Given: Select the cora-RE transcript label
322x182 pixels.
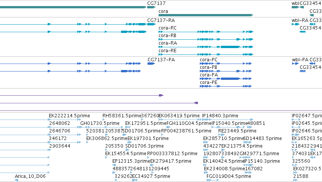Looking at the screenshot, I should tap(168, 51).
